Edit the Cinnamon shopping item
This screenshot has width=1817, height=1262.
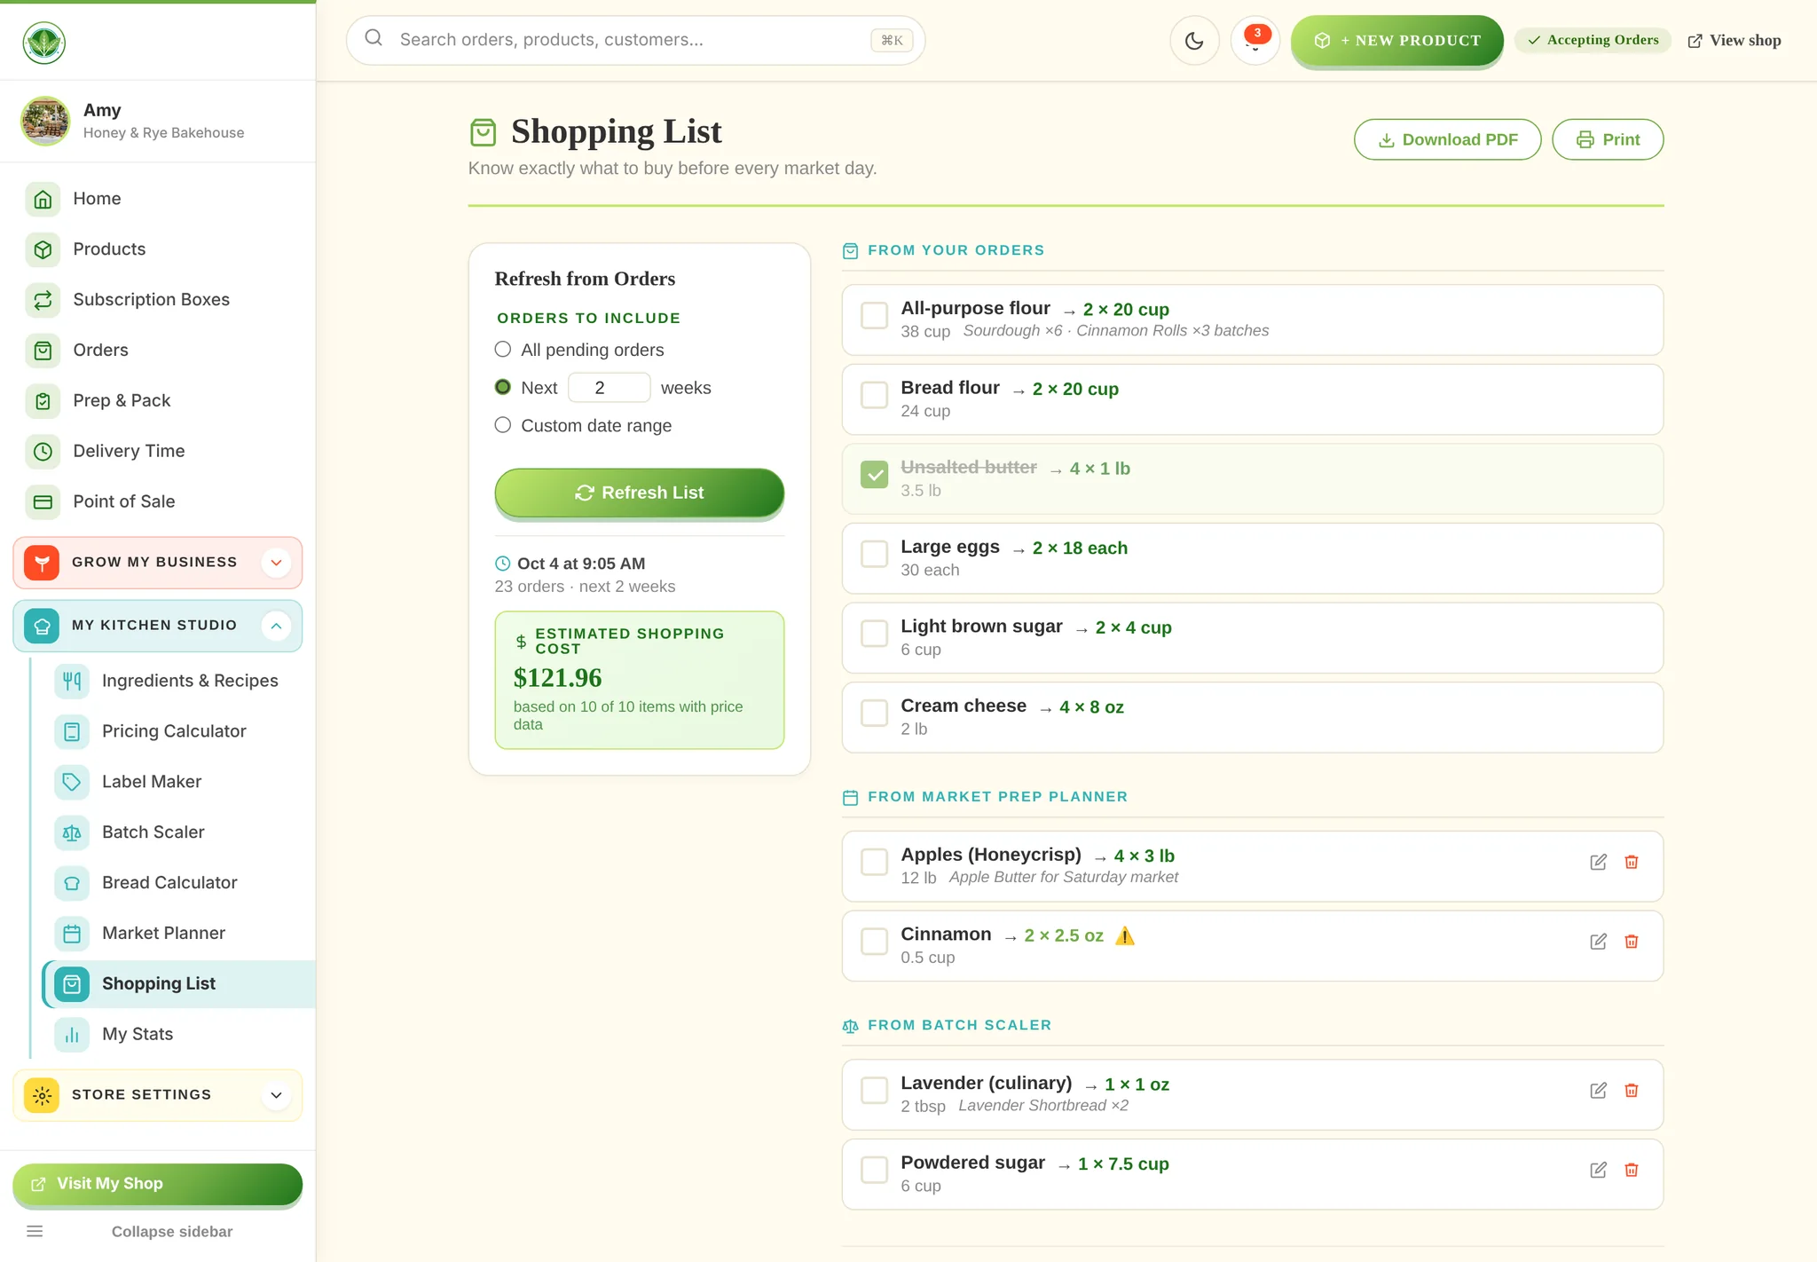coord(1598,942)
